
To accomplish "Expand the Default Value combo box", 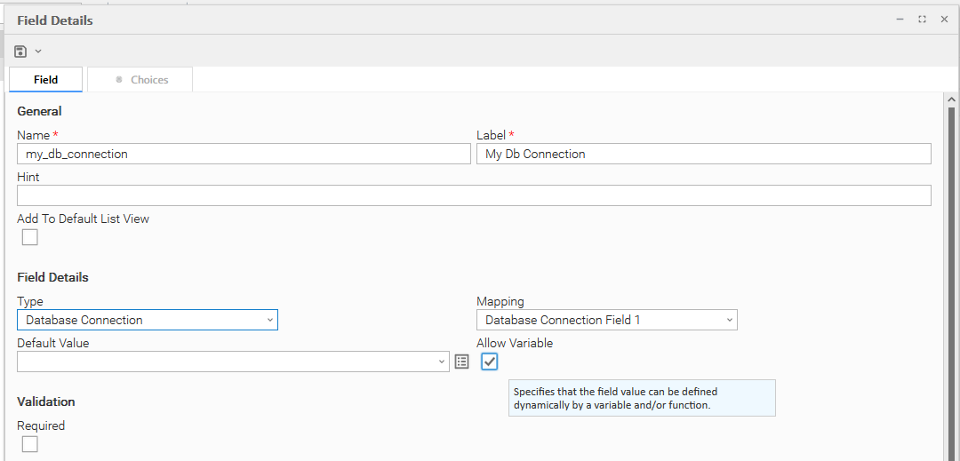I will pyautogui.click(x=233, y=362).
